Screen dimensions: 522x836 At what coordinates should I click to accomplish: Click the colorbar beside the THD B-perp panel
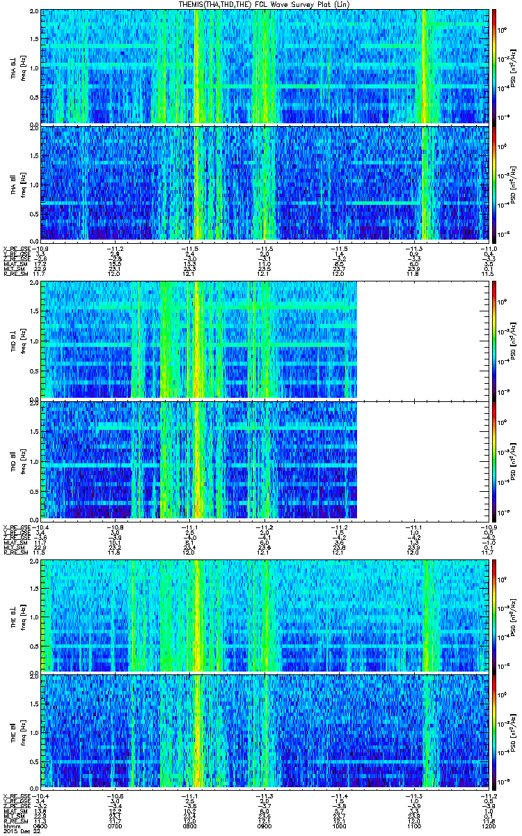pos(494,339)
